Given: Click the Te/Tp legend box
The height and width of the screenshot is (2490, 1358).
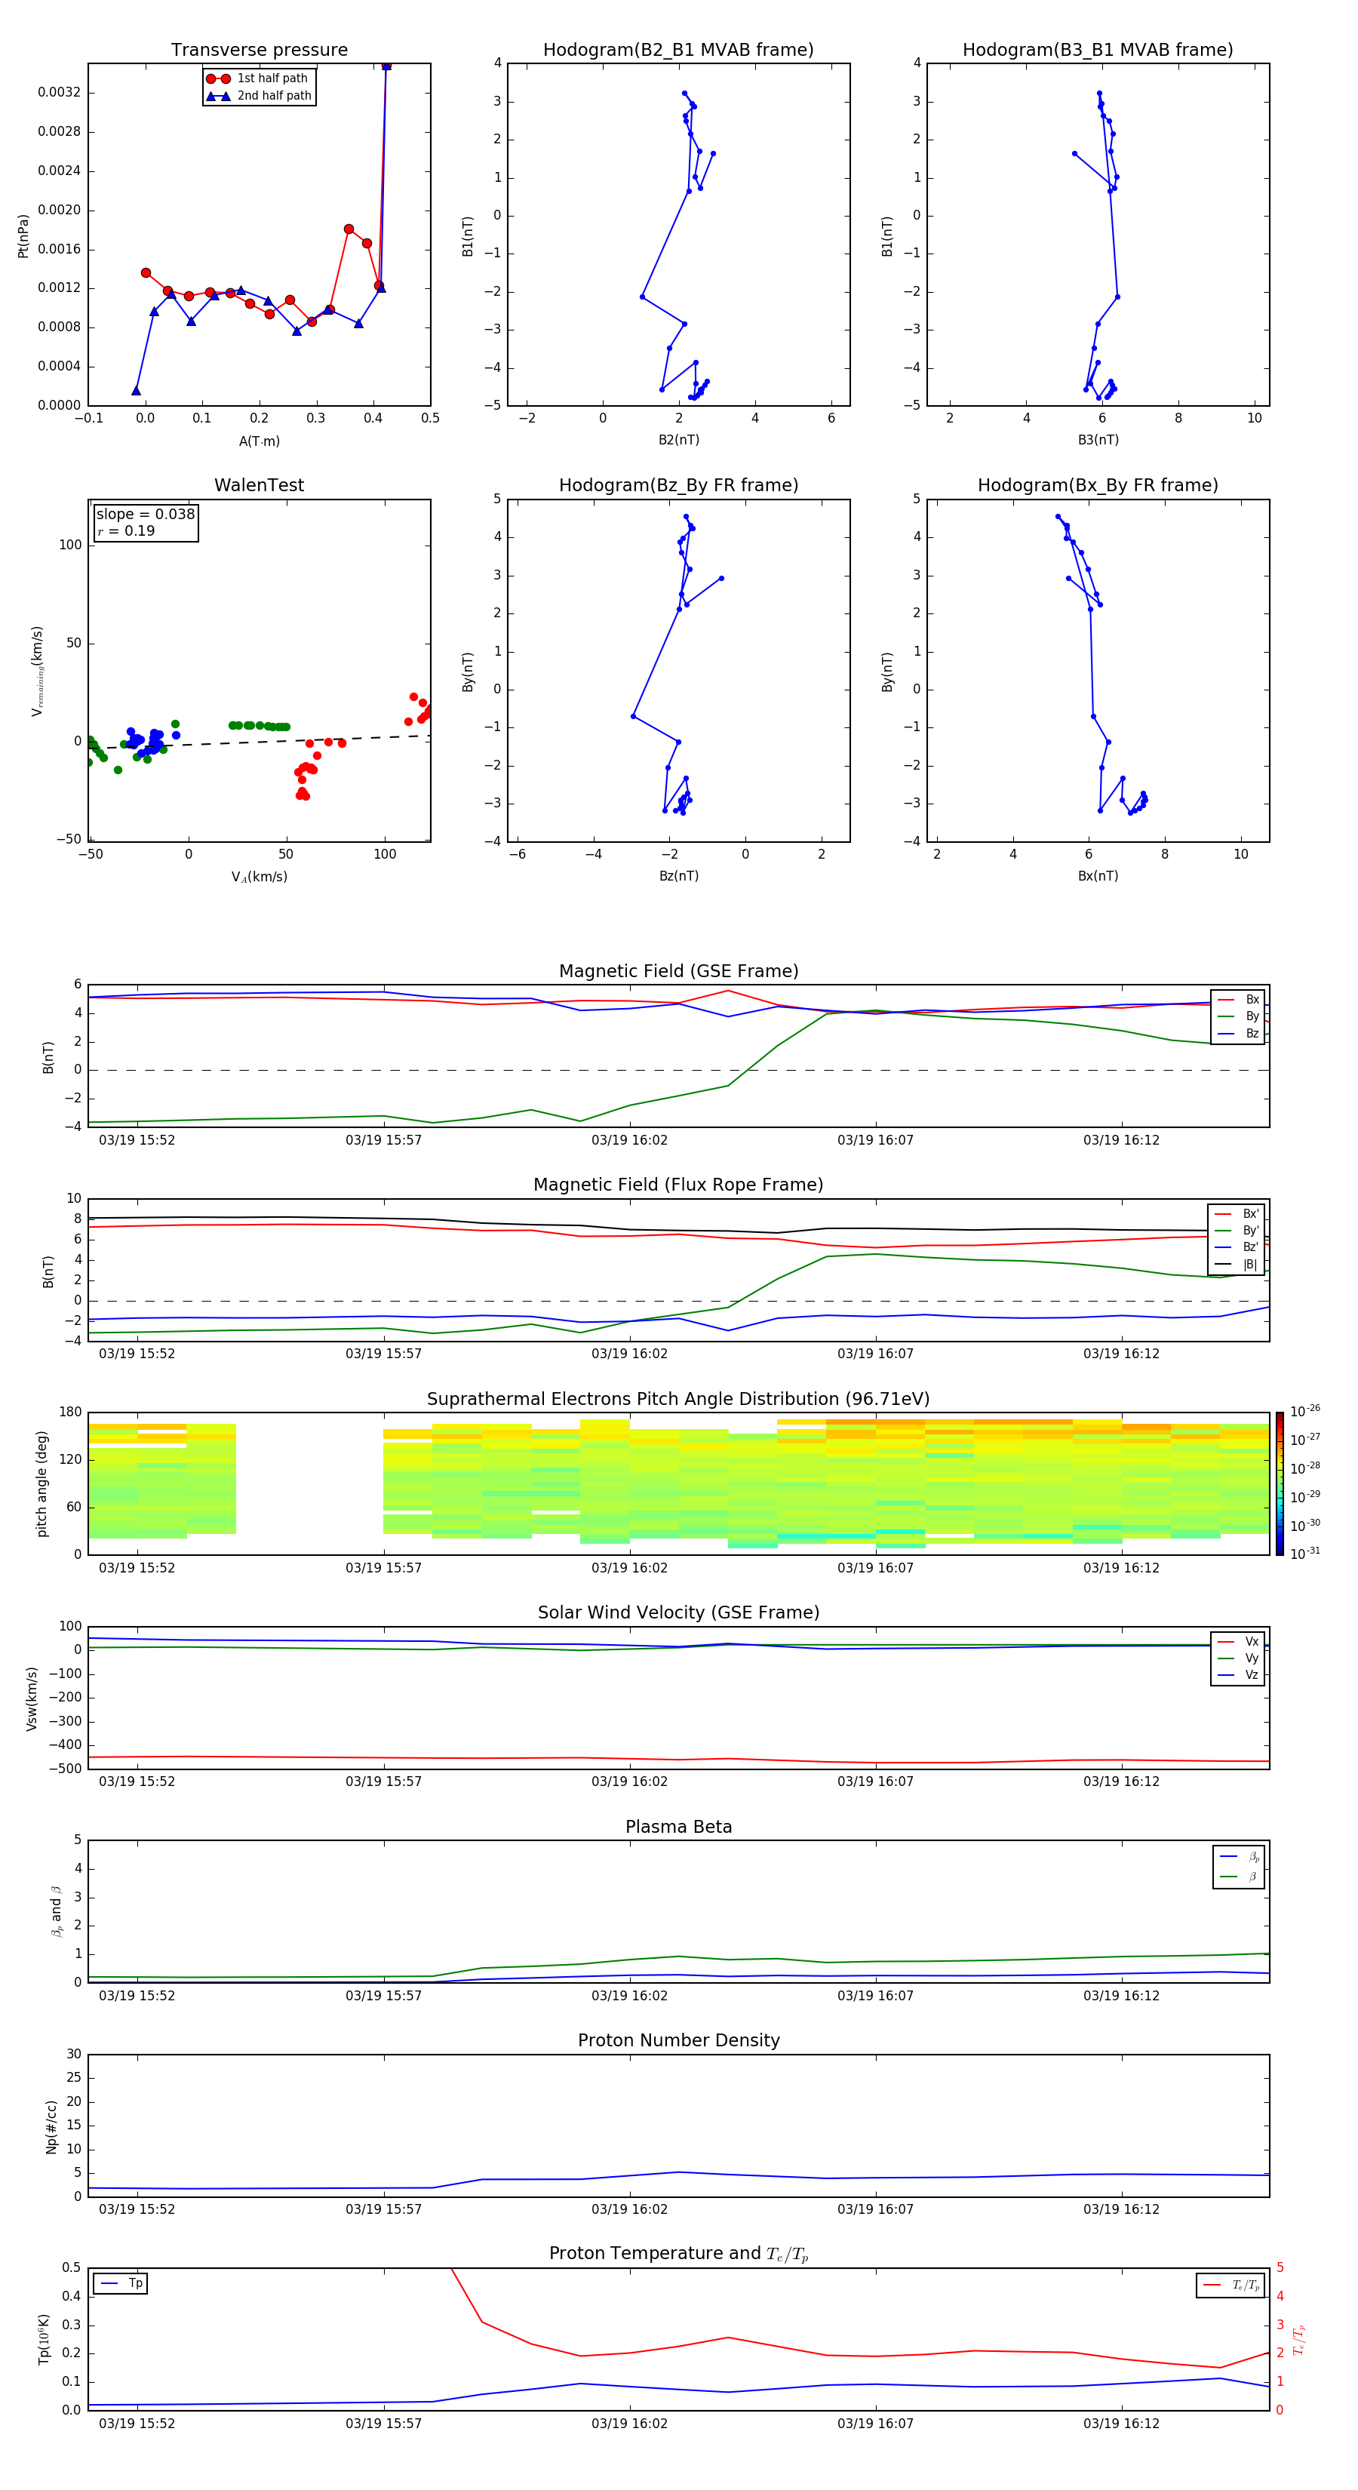Looking at the screenshot, I should tap(1230, 2285).
